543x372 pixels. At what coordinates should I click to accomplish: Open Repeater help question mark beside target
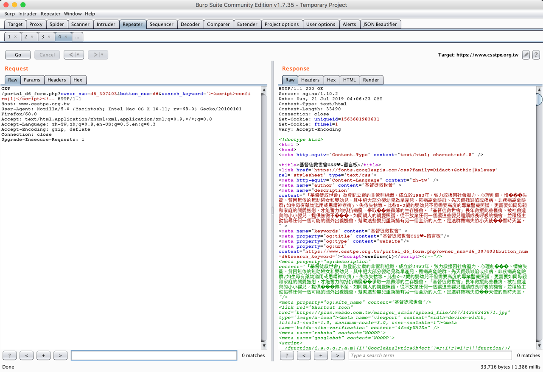[x=536, y=55]
